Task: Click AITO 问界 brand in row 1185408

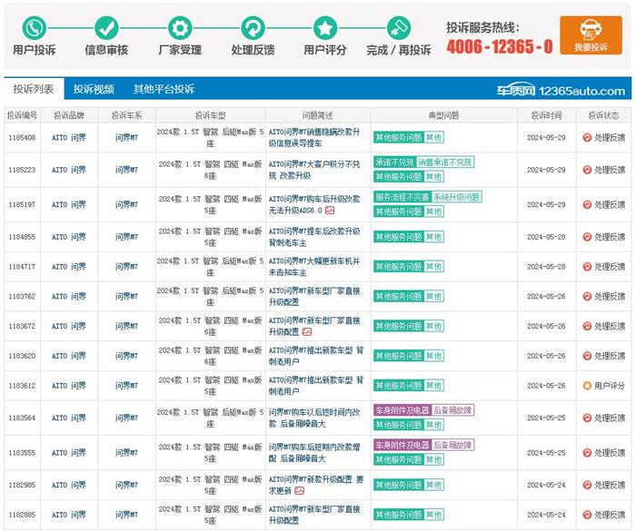Action: click(69, 137)
